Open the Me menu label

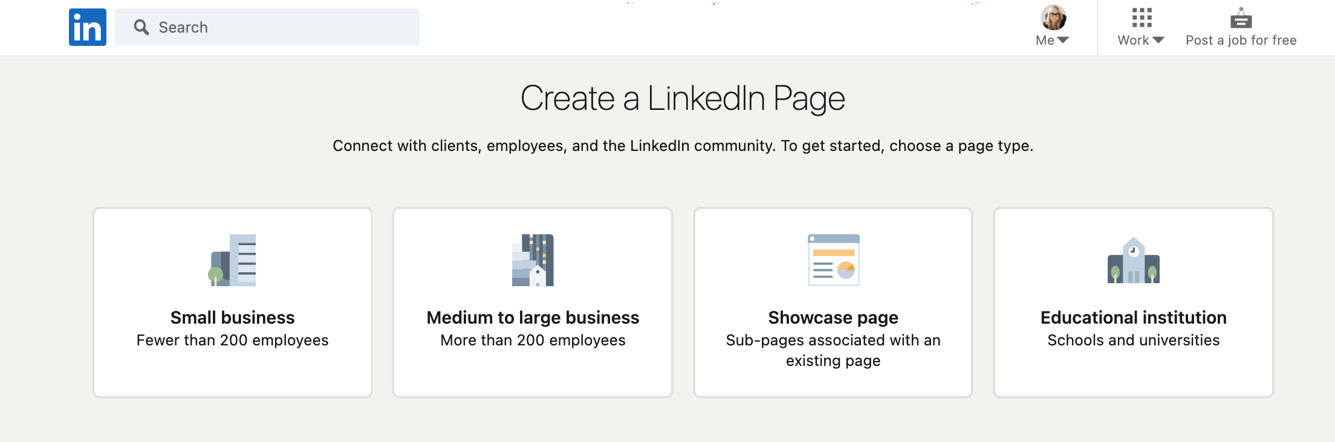pos(1045,40)
